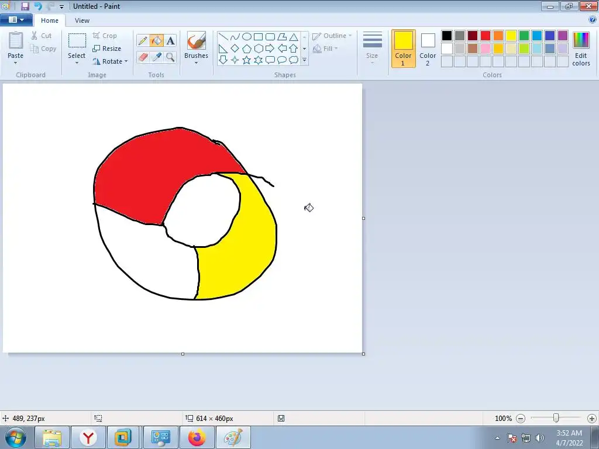
Task: Select the Pencil tool
Action: [143, 40]
